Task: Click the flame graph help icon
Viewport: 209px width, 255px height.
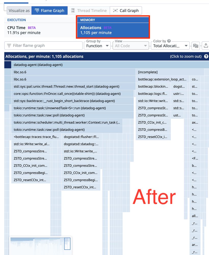Action: click(x=206, y=56)
